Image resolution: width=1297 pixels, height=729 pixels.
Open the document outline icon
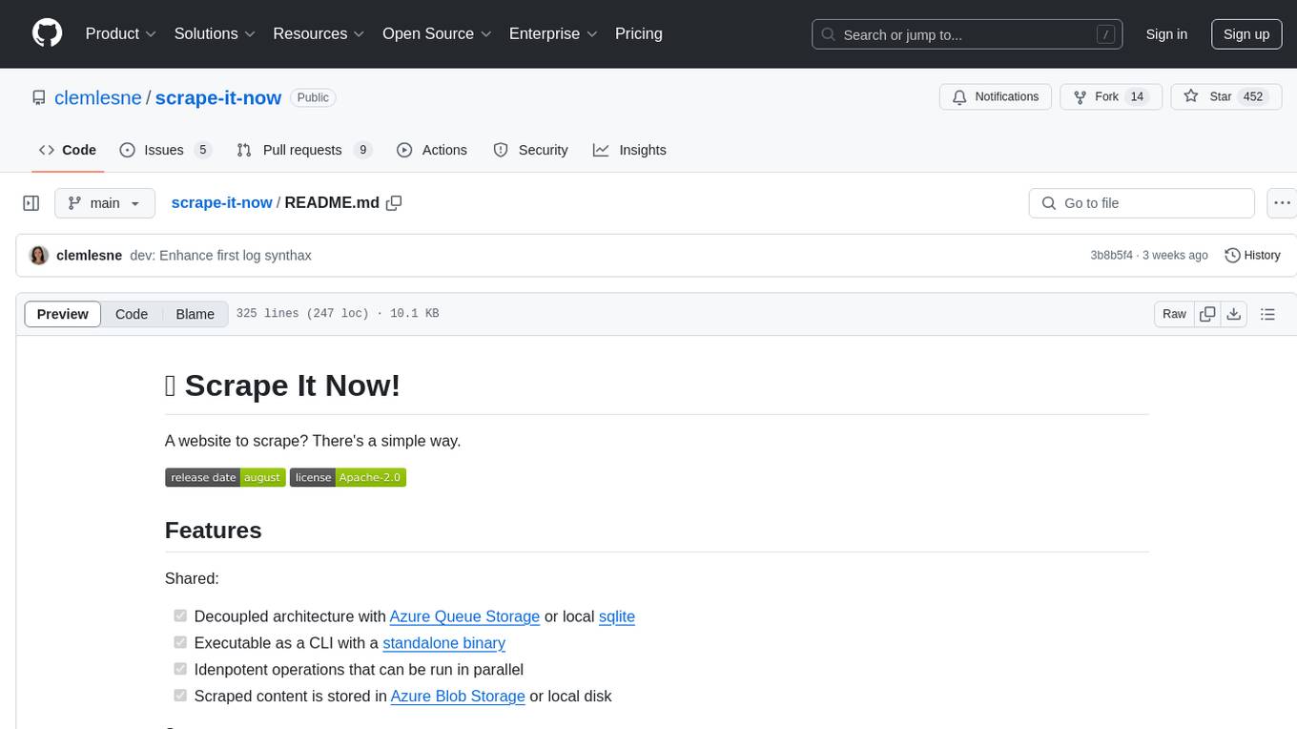coord(1267,314)
